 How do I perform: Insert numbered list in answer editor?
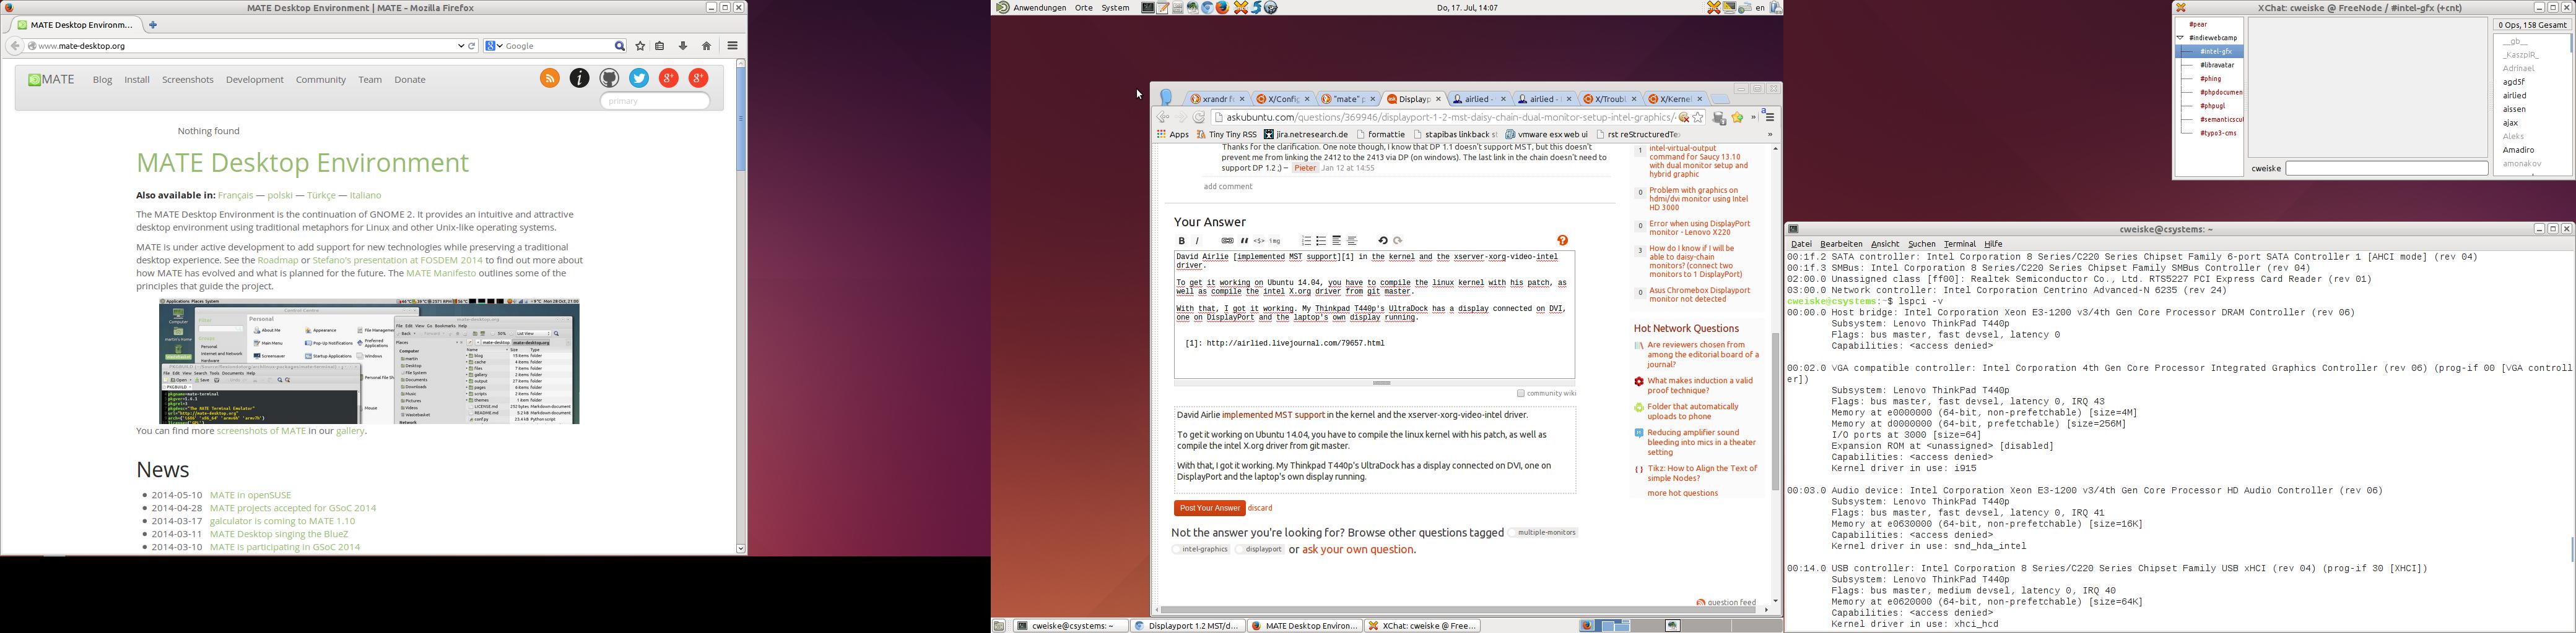(x=1306, y=240)
